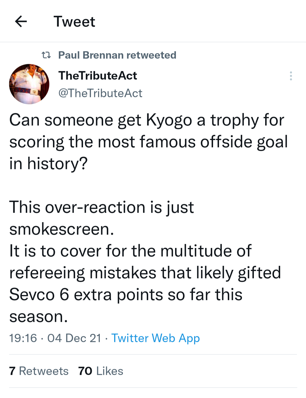Click the 19:16 timestamp
Viewport: 306px width, 398px height.
pos(23,338)
